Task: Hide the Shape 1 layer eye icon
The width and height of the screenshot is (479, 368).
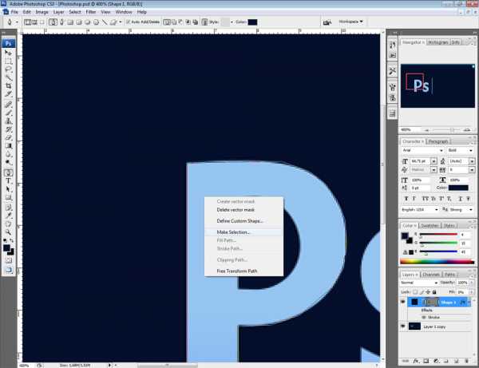Action: click(403, 302)
